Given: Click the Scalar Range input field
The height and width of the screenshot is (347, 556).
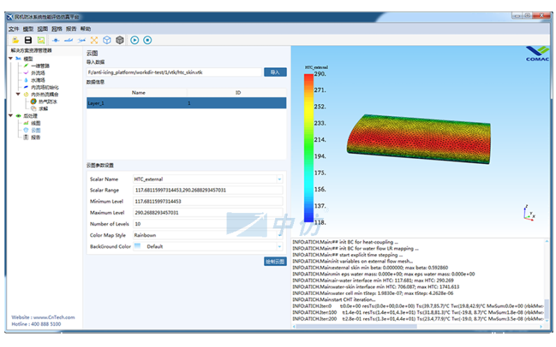Looking at the screenshot, I should point(208,190).
